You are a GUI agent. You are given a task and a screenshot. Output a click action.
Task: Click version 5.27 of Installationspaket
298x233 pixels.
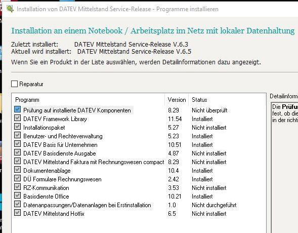174,128
